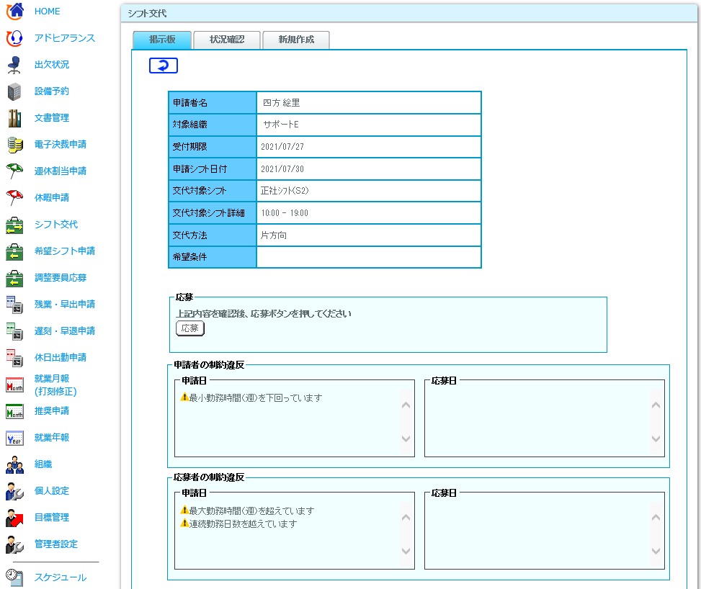Open the 組織 link
701x589 pixels.
[43, 464]
